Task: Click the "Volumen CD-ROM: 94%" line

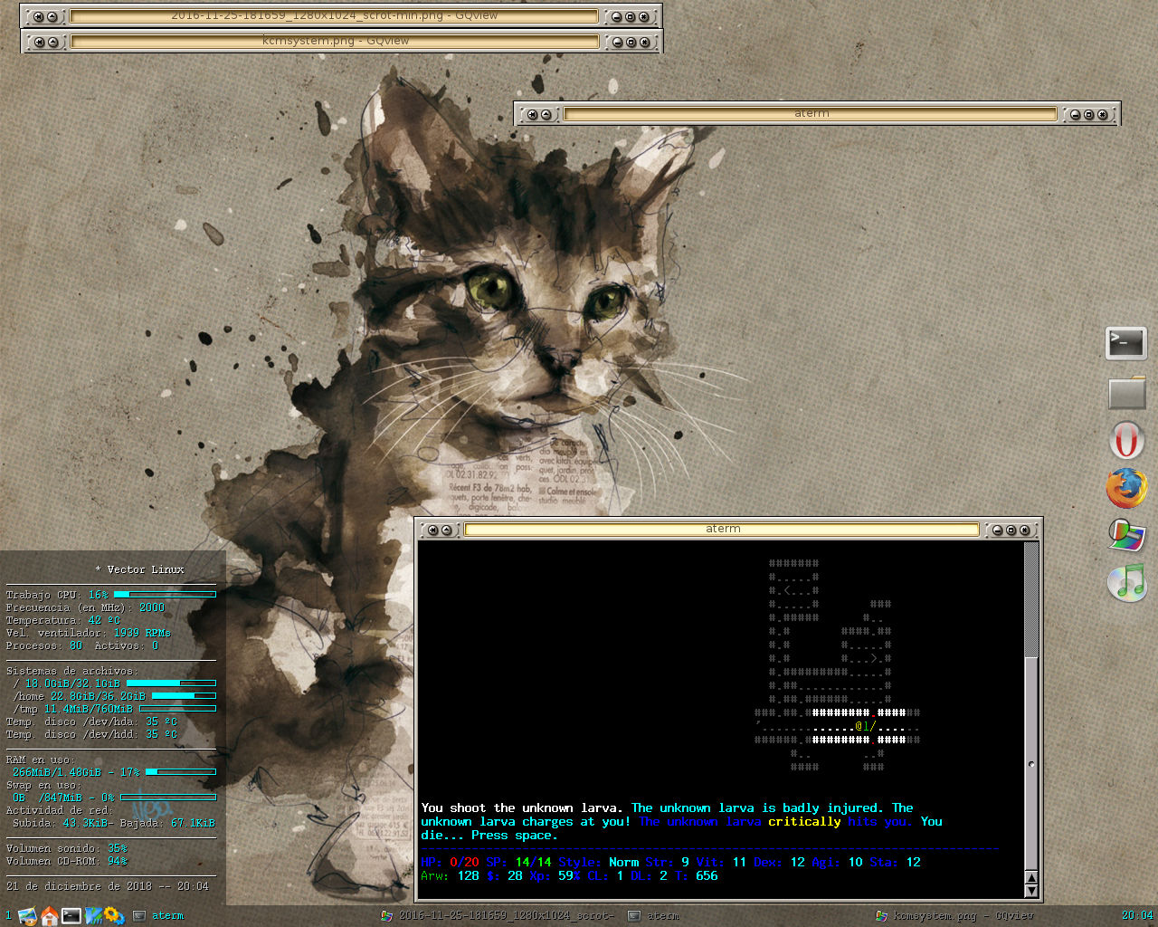Action: (67, 861)
